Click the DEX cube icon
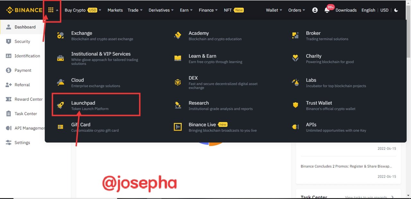Image resolution: width=411 pixels, height=199 pixels. pos(178,82)
